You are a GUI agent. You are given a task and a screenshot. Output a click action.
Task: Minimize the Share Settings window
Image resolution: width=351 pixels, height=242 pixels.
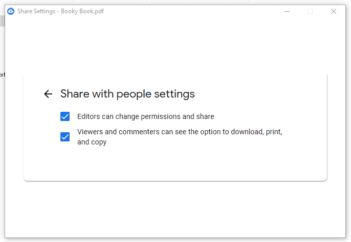[287, 11]
